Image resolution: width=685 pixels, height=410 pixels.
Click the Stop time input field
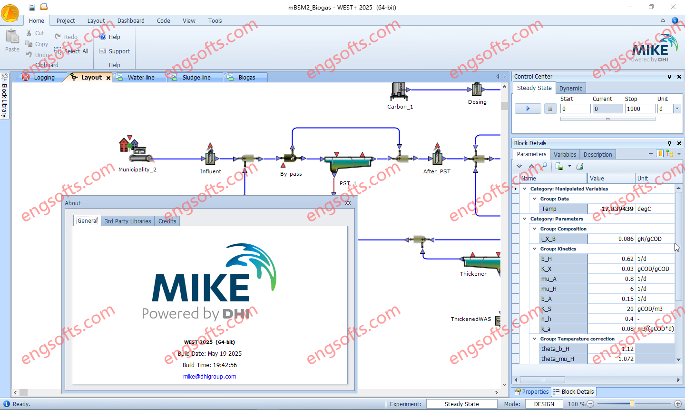tap(640, 109)
